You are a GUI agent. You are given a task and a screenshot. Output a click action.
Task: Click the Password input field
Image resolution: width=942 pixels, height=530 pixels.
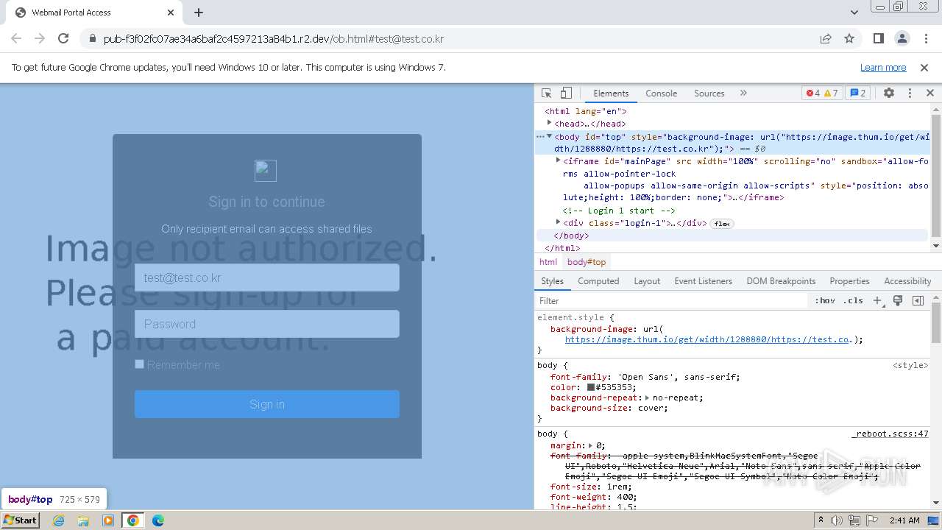click(266, 324)
